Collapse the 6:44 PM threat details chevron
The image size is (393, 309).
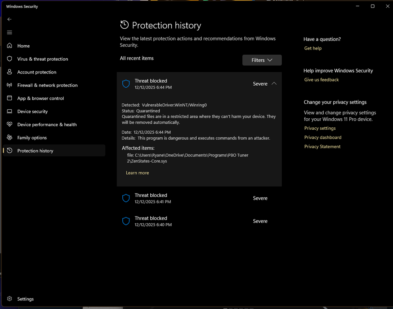(274, 83)
